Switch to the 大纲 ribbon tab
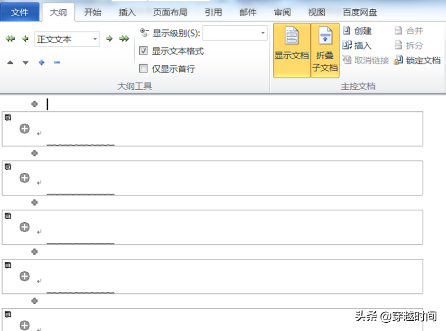Viewport: 446px width, 331px height. coord(58,12)
